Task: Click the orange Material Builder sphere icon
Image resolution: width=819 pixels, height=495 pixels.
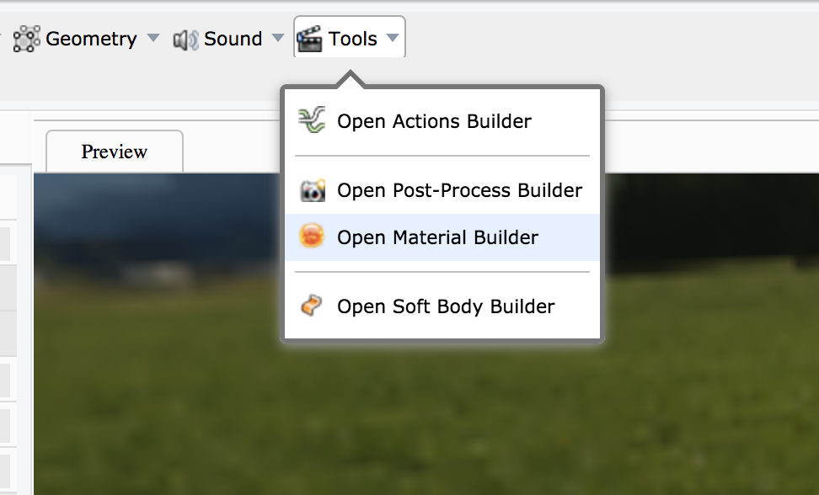Action: tap(312, 237)
